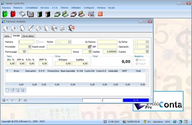Open the Operación date calendar picker
Viewport: 192px width, 125px height.
[147, 47]
